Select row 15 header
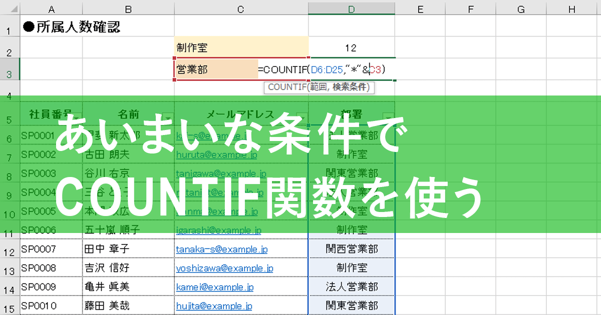 [10, 305]
